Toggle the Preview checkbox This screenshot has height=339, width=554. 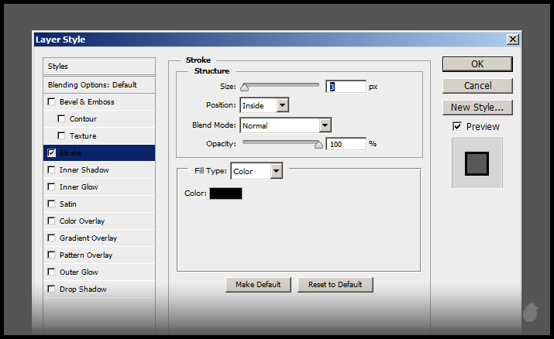pos(457,126)
